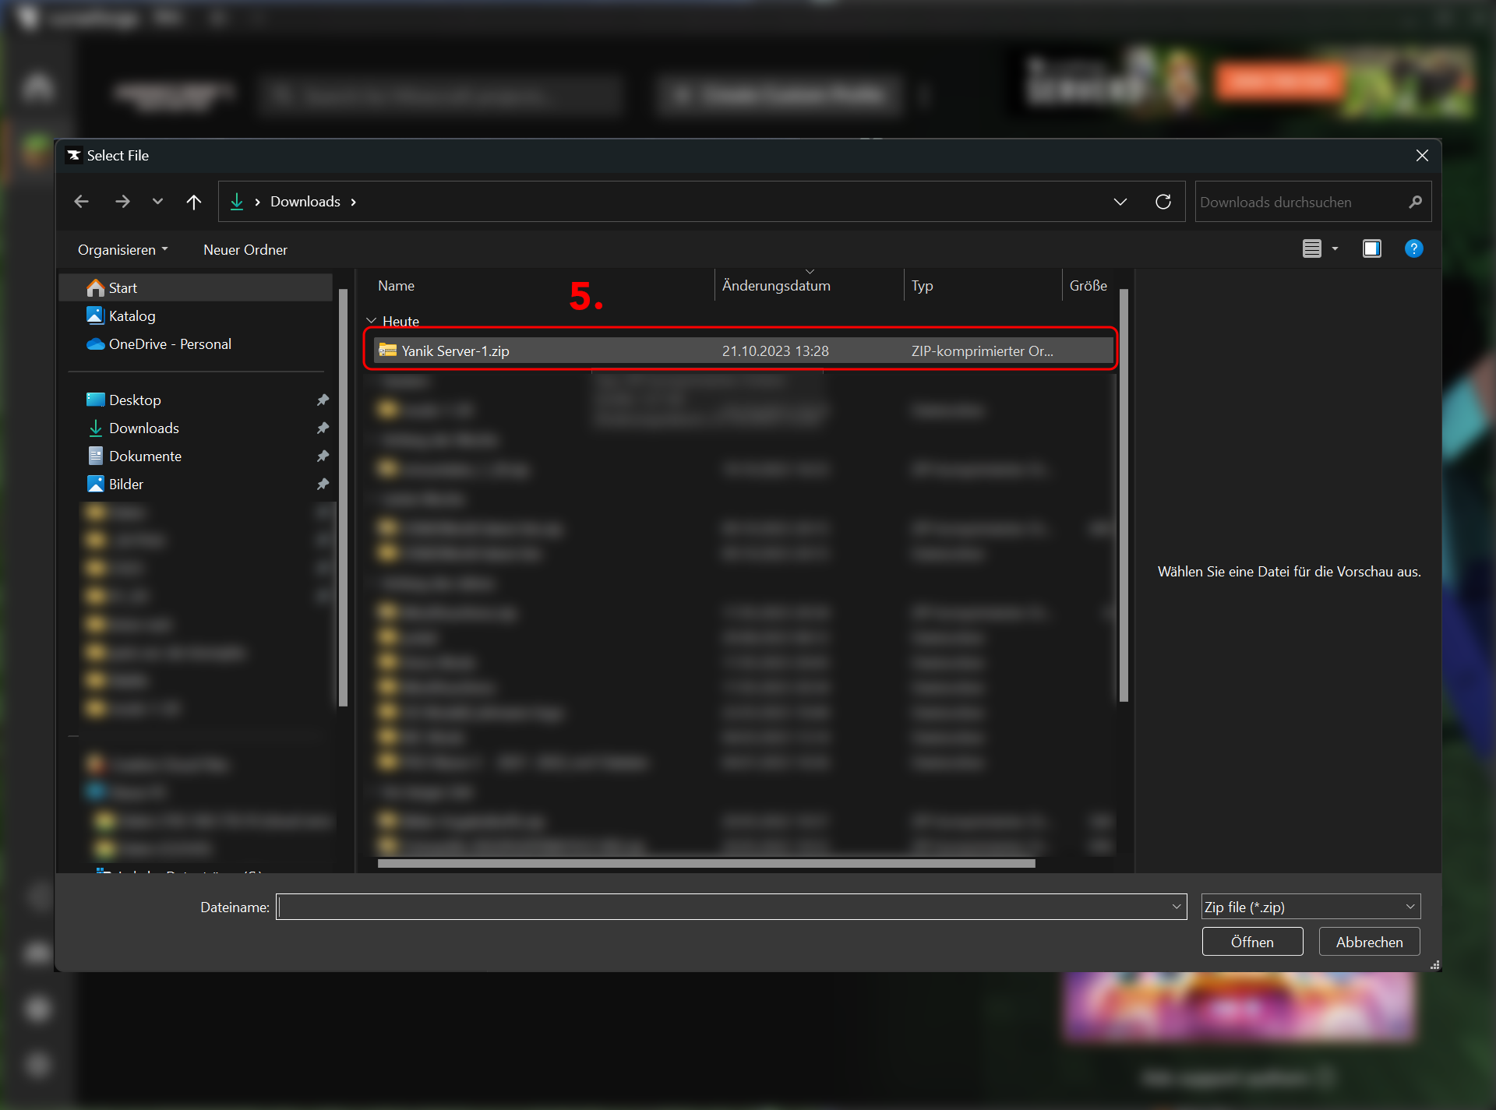The height and width of the screenshot is (1110, 1496).
Task: Open the Organisieren menu
Action: [122, 250]
